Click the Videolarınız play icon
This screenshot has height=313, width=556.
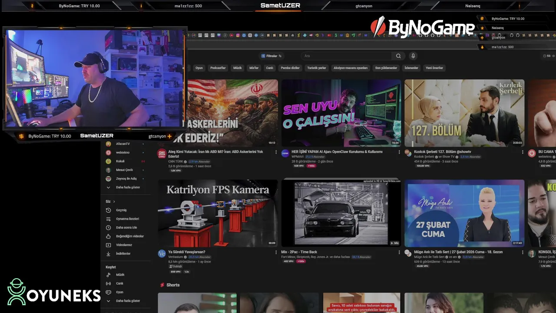click(x=109, y=245)
